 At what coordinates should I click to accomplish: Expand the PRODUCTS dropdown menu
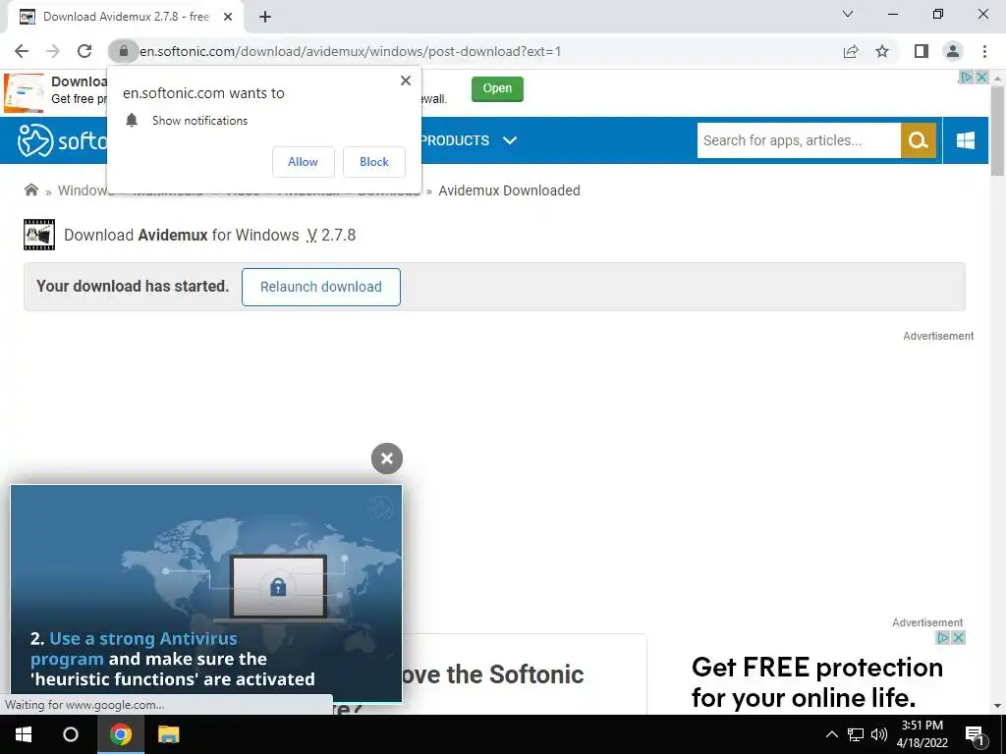(x=469, y=140)
